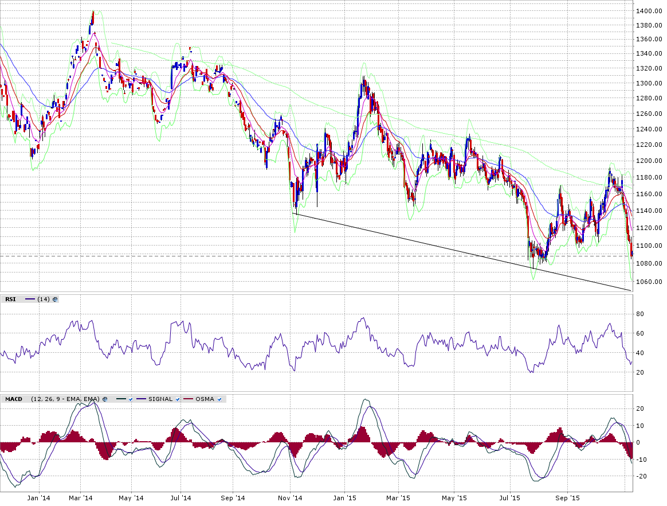Click the RSI axis value 20
The width and height of the screenshot is (667, 506).
pyautogui.click(x=639, y=372)
